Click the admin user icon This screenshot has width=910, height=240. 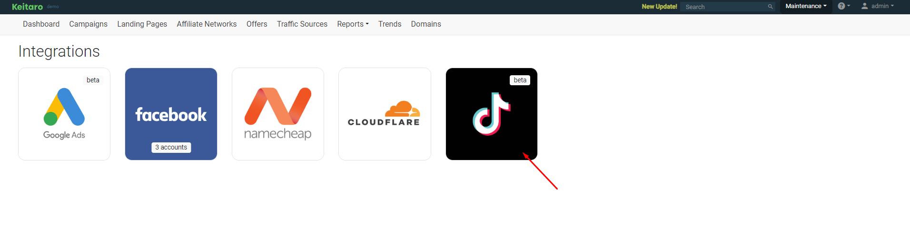[865, 6]
